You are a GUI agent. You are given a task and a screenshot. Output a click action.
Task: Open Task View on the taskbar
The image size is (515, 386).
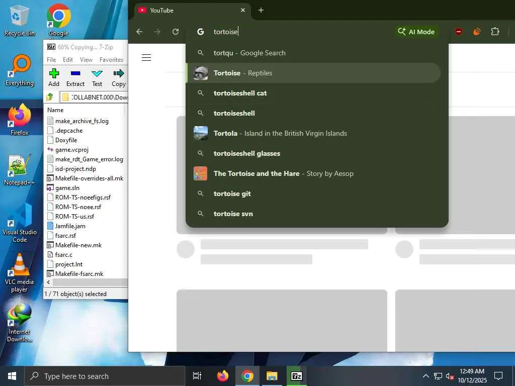click(197, 376)
